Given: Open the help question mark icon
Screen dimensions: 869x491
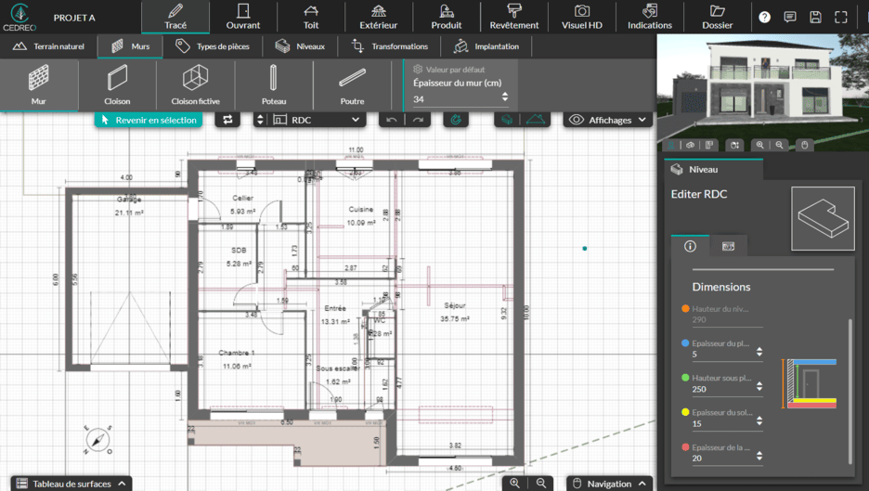Looking at the screenshot, I should pos(764,17).
